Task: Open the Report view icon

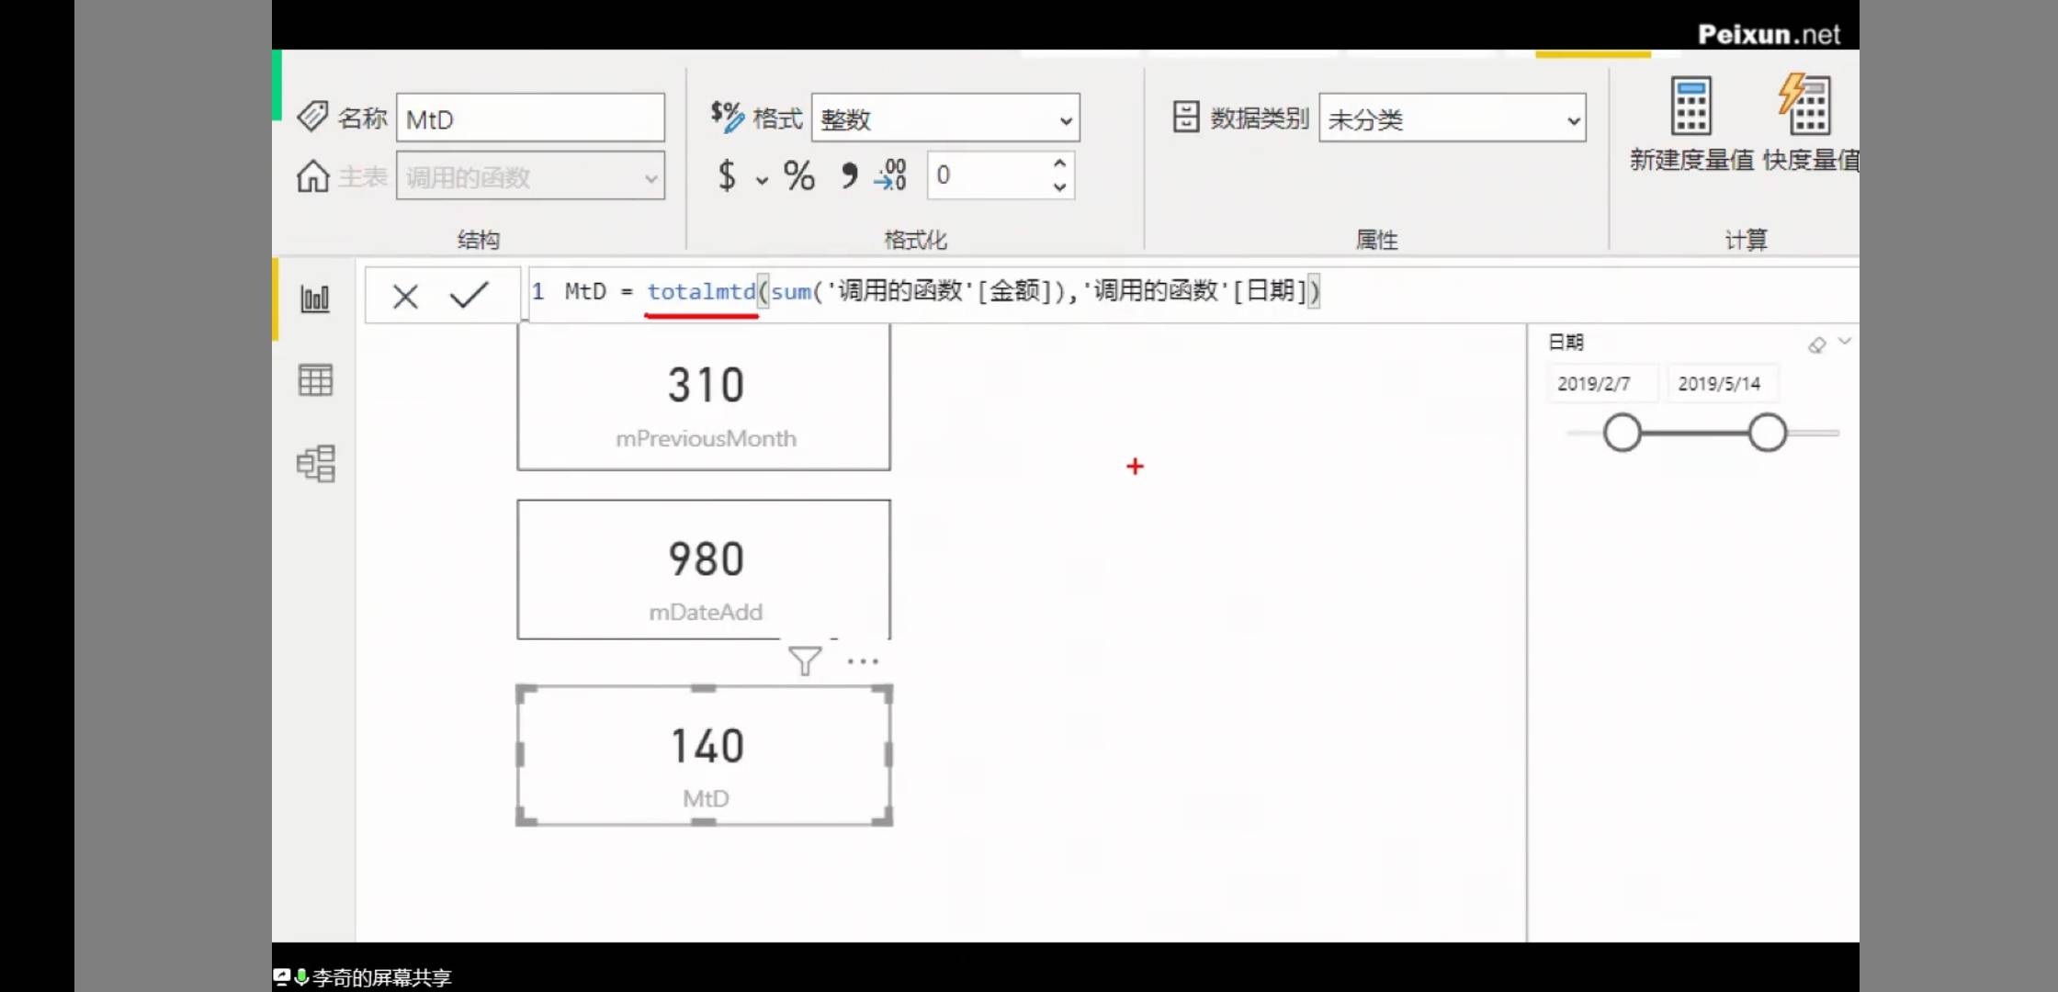Action: coord(315,299)
